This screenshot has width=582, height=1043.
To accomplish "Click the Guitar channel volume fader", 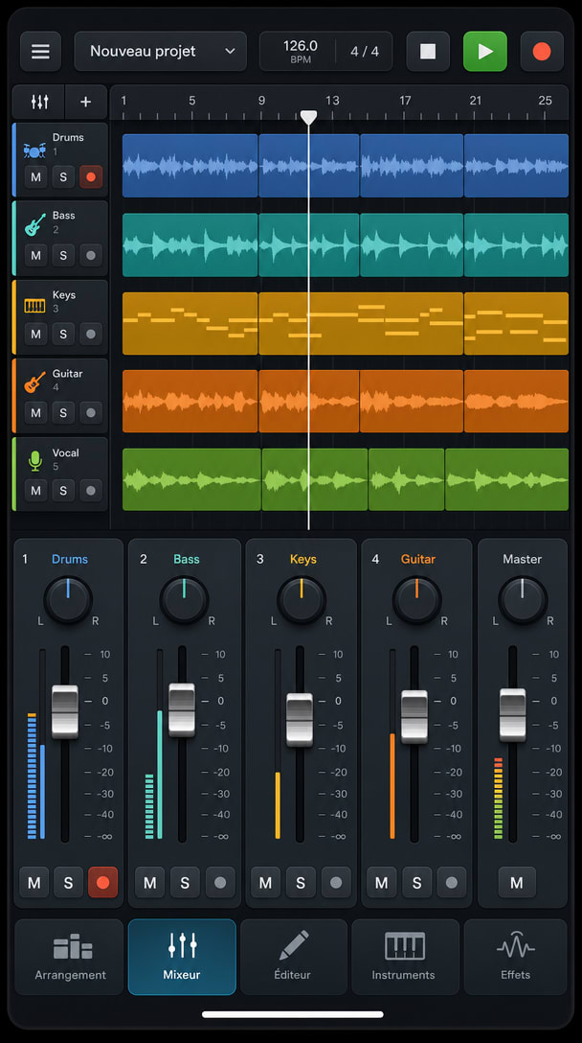I will (x=414, y=717).
